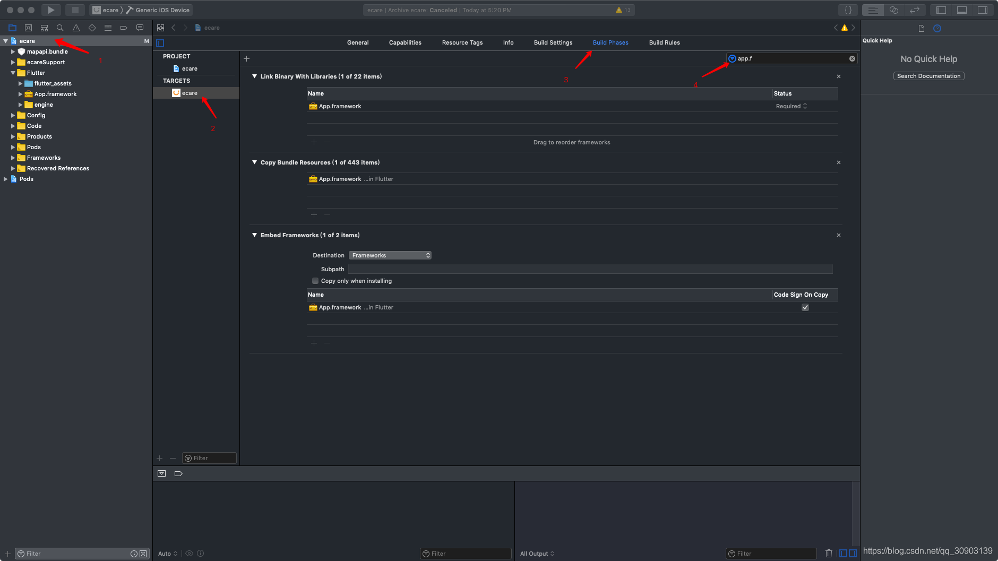
Task: Open the Report navigator
Action: pos(140,28)
